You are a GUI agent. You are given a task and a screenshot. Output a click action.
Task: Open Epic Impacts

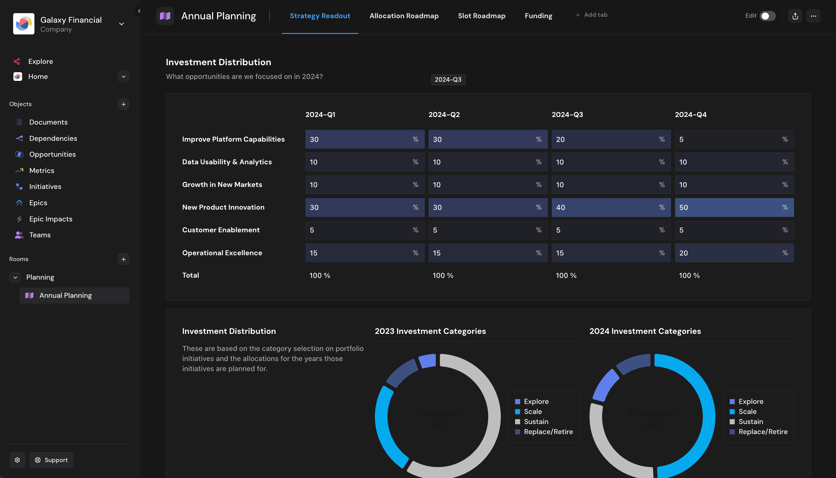click(x=51, y=219)
